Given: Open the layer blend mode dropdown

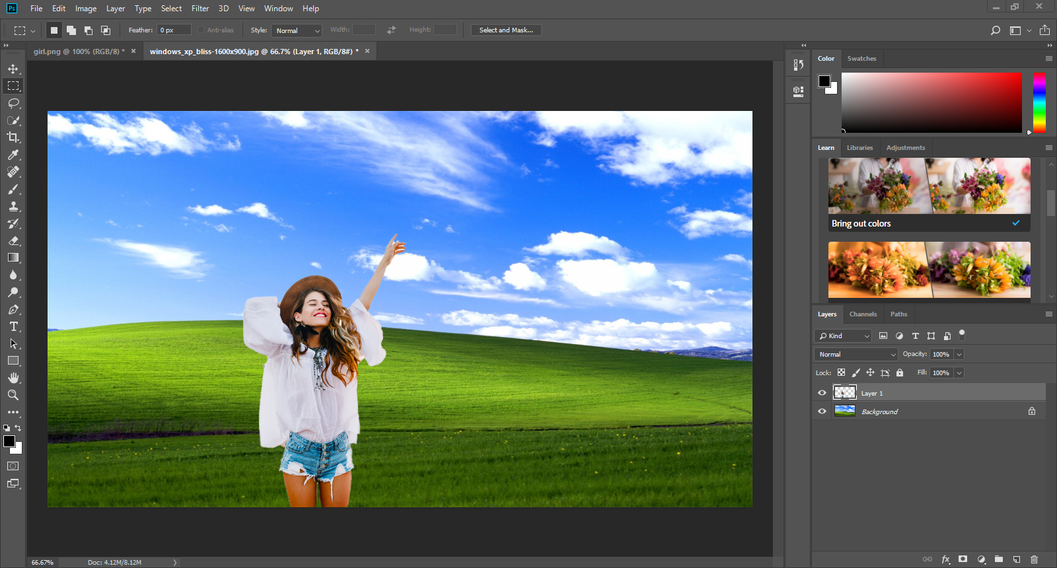Looking at the screenshot, I should click(x=856, y=355).
